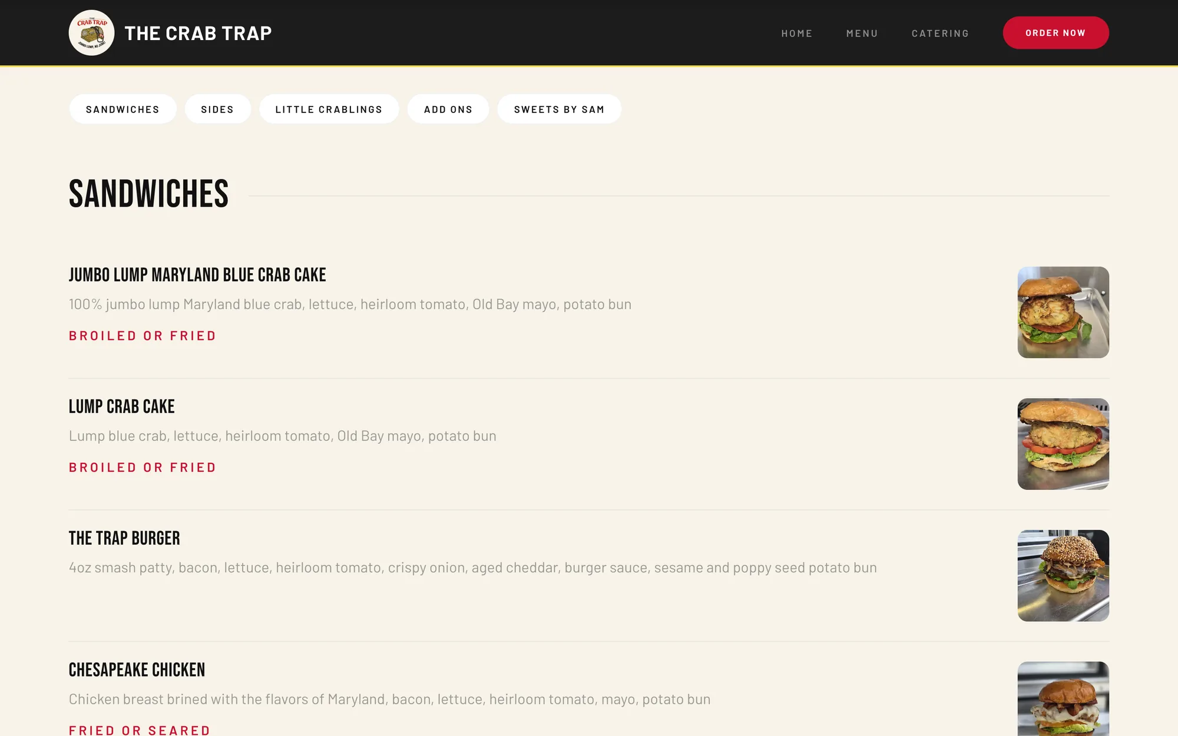Open the Lump Crab Cake photo

click(1063, 444)
